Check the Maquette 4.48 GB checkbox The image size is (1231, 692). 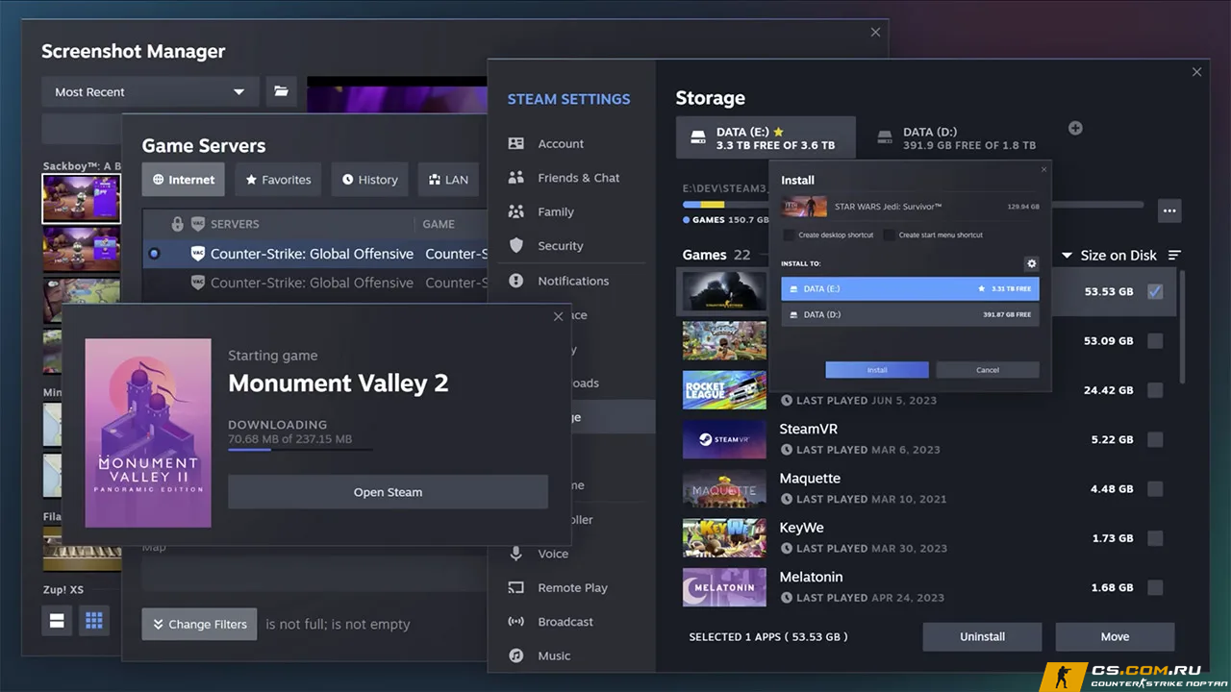point(1155,489)
